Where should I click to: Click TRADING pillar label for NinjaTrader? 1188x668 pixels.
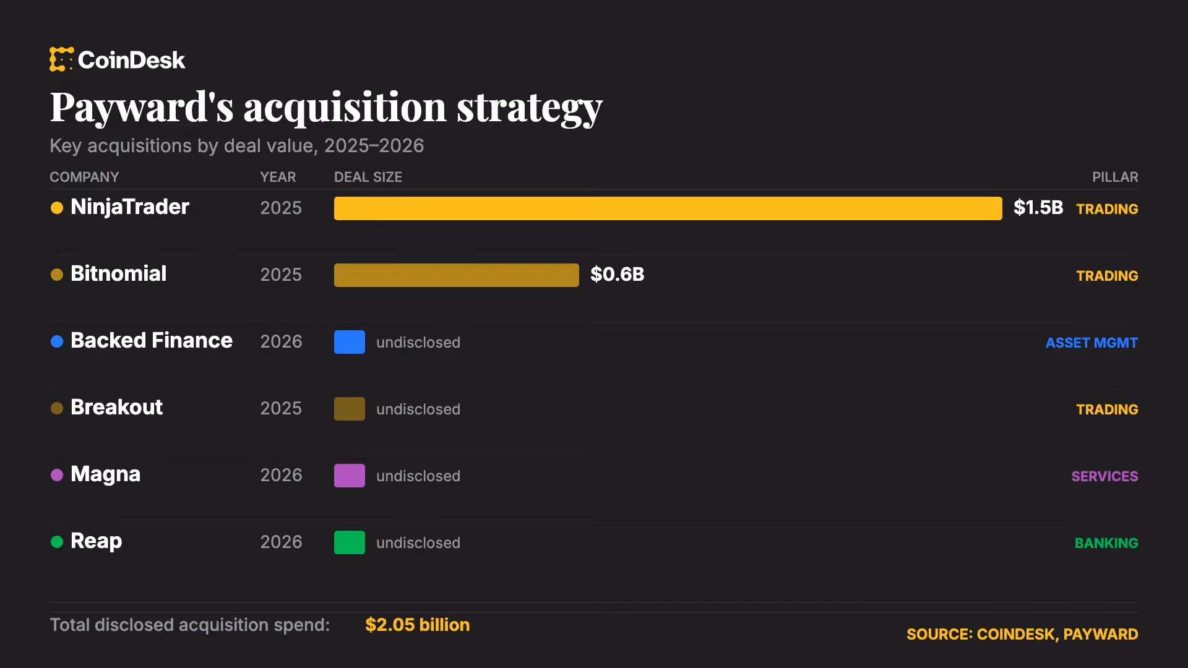(x=1107, y=209)
